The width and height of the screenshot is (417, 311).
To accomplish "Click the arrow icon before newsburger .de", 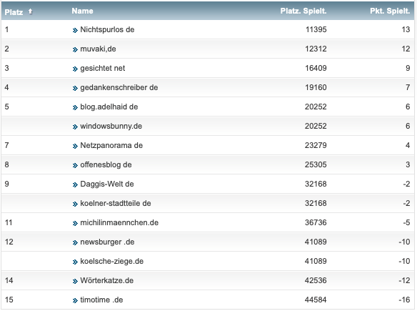I will [x=75, y=243].
